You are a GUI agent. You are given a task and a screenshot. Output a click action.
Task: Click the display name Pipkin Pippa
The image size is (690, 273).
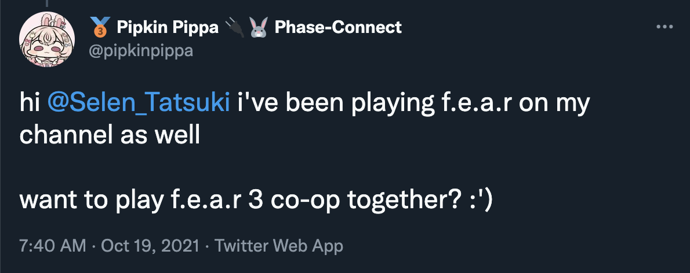pyautogui.click(x=167, y=27)
